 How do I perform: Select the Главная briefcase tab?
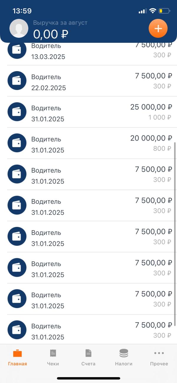click(17, 358)
